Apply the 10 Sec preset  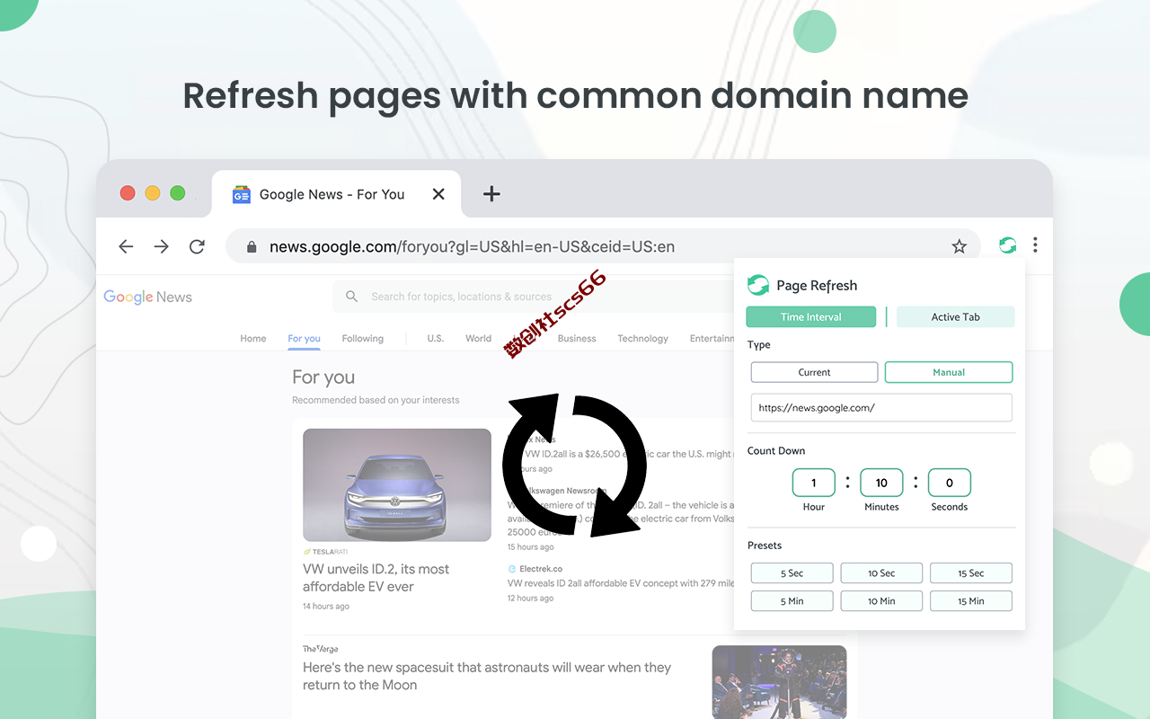(x=881, y=573)
